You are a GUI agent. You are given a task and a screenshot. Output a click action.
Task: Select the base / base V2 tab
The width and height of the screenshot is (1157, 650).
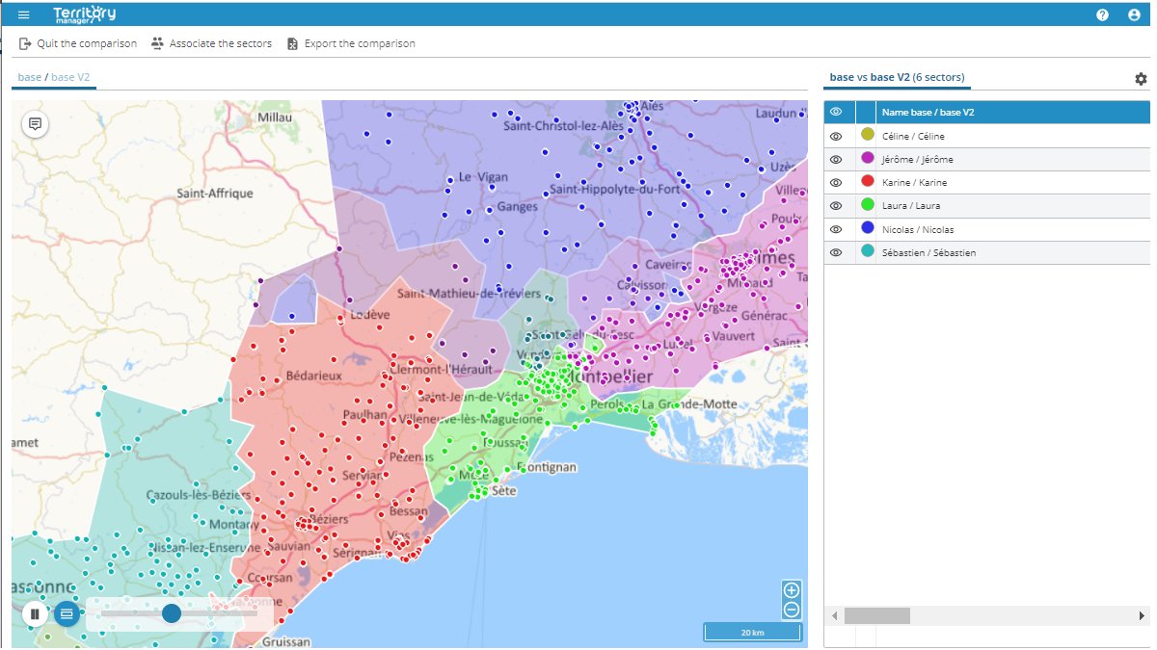54,77
